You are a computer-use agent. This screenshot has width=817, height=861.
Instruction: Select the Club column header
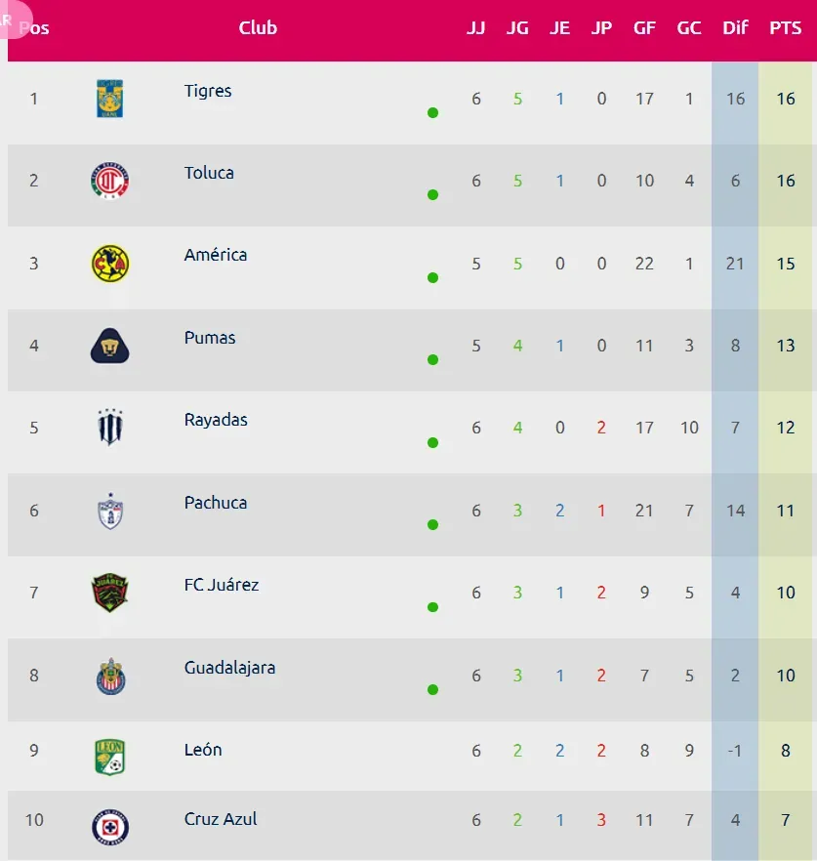258,27
